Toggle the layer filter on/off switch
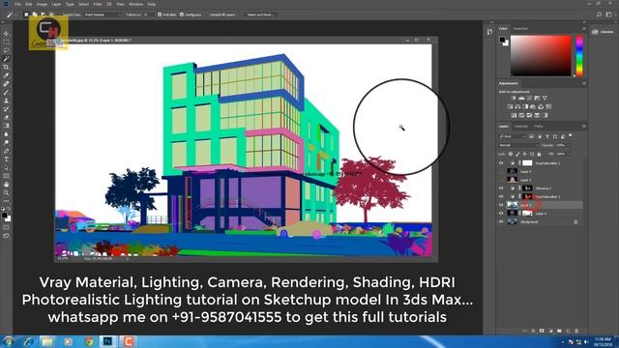Viewport: 619px width, 348px height. click(x=571, y=135)
